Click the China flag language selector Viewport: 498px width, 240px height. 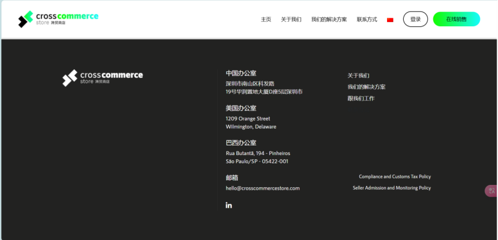pyautogui.click(x=390, y=20)
